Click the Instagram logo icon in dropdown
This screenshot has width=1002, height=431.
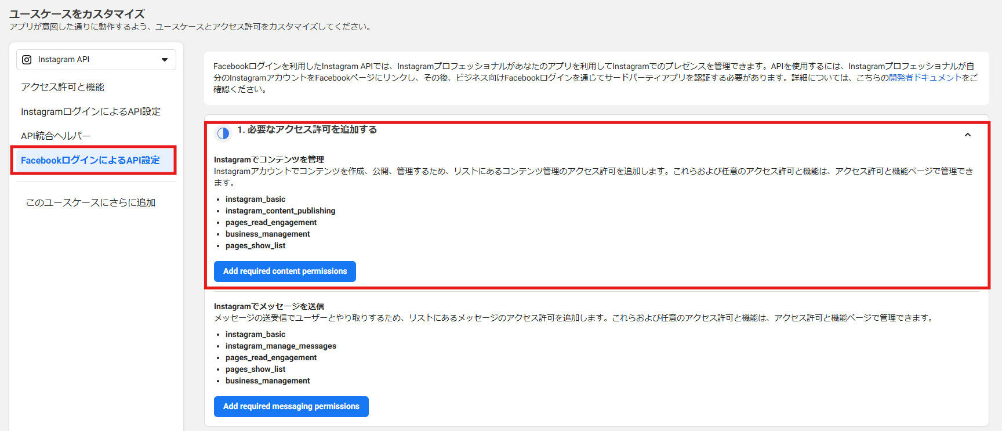pos(27,59)
